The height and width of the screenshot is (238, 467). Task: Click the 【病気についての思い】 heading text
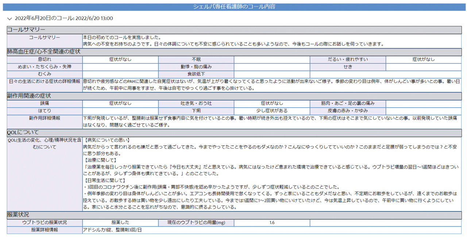tap(107, 140)
